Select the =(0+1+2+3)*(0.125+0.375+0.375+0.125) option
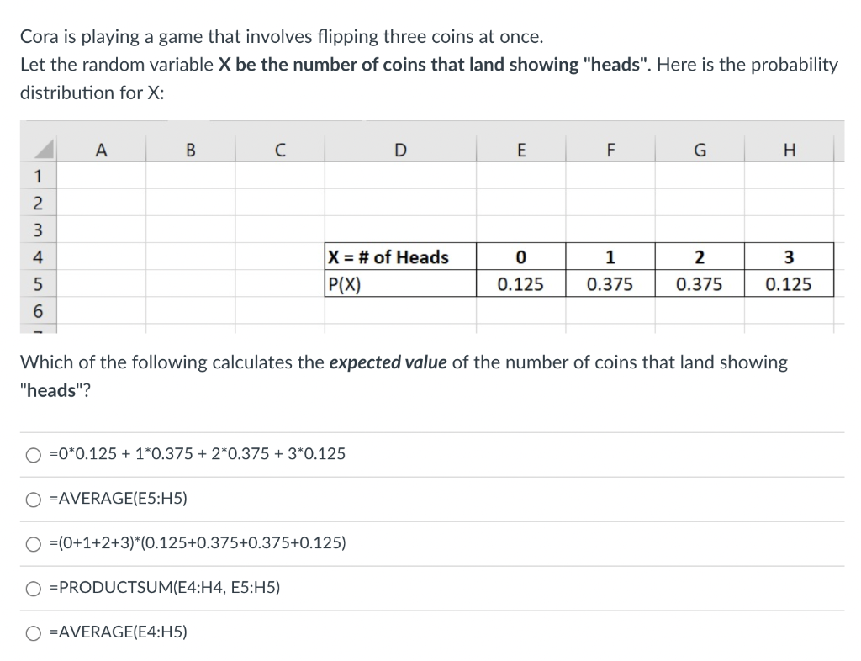Viewport: 861px width, 661px height. 34,544
